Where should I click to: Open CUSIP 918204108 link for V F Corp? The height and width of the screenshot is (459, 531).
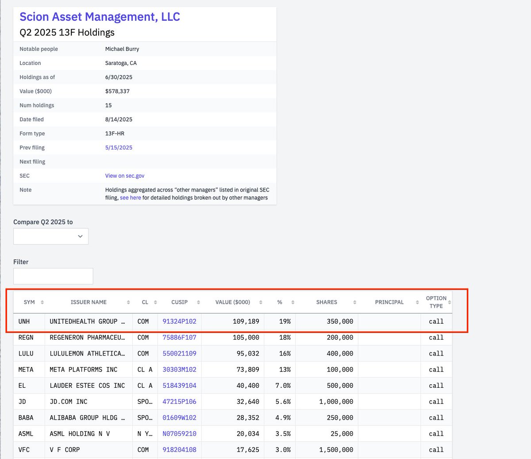tap(179, 450)
